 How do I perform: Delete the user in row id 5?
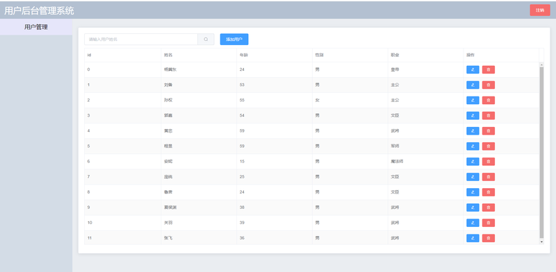click(x=489, y=146)
